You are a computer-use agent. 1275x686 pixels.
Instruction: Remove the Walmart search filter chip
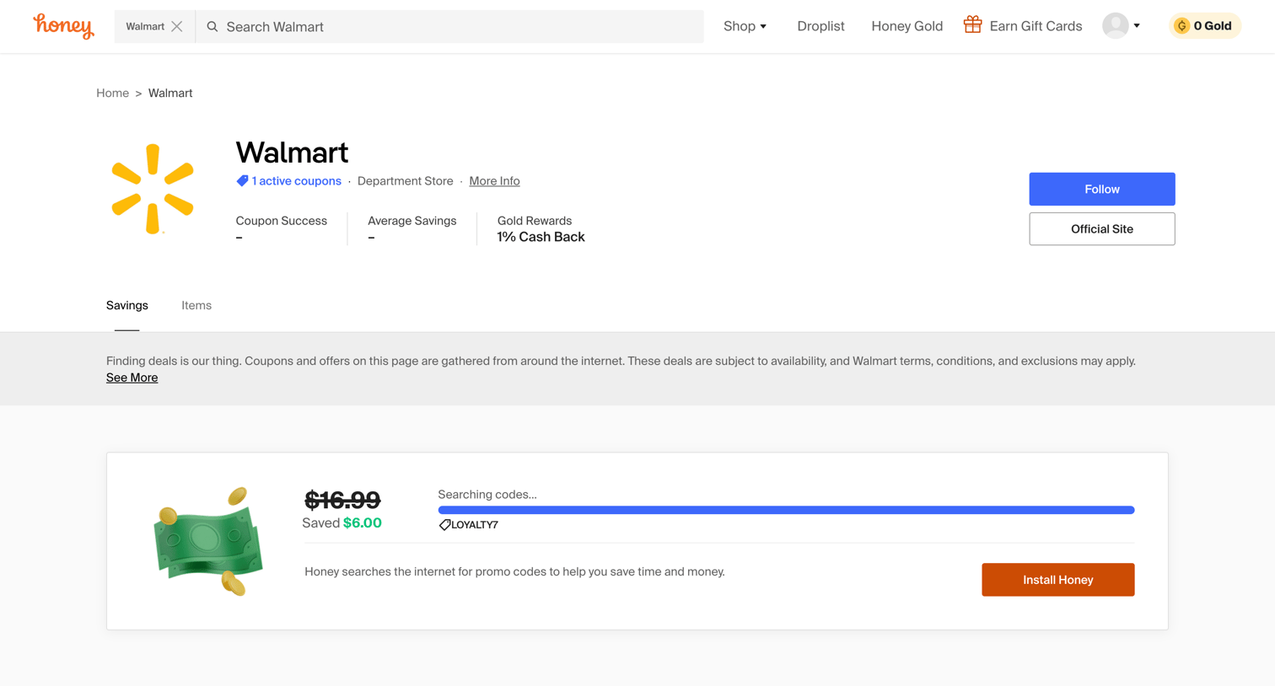tap(177, 26)
